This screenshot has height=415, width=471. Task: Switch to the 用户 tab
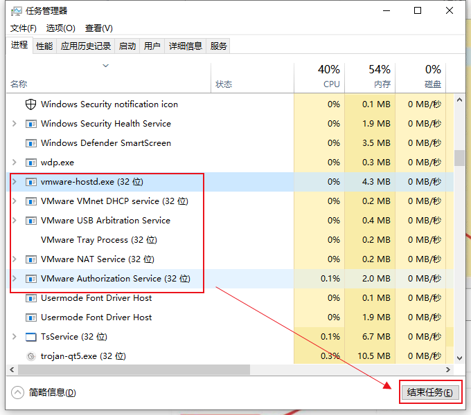pos(152,46)
